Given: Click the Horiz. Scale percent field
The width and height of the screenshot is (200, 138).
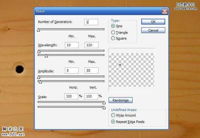Looking at the screenshot, I should 71,96.
